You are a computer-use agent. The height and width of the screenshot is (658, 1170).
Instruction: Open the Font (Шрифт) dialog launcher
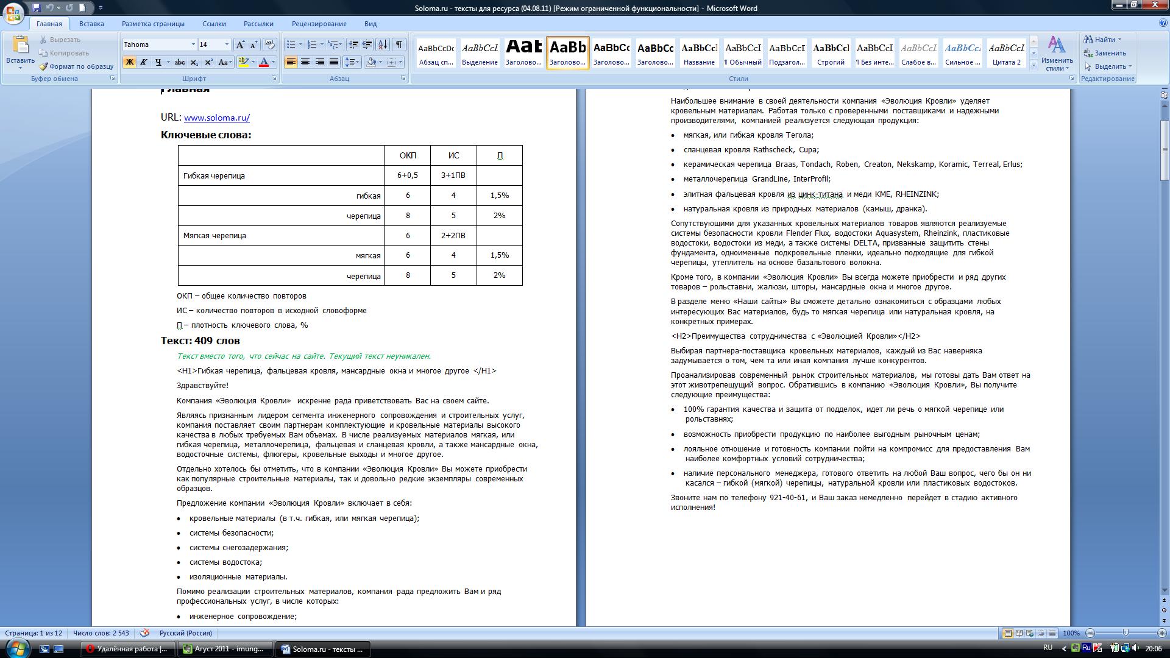pyautogui.click(x=274, y=79)
